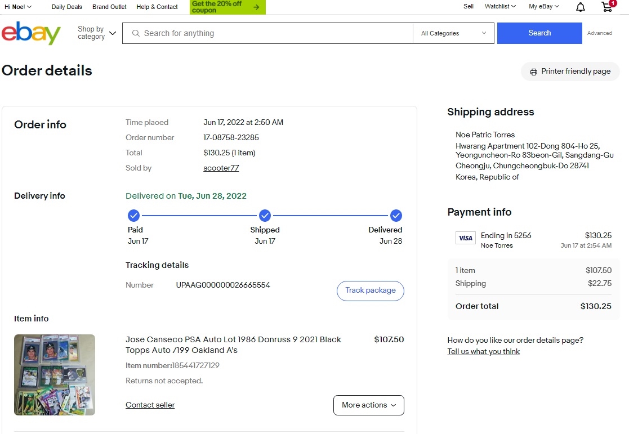629x434 pixels.
Task: Click order number 17-08758-23285
Action: pyautogui.click(x=231, y=137)
